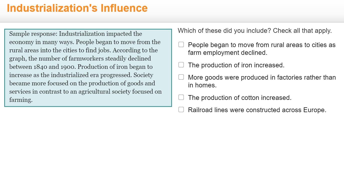Click the label 'The production of cotton increased.'

240,98
